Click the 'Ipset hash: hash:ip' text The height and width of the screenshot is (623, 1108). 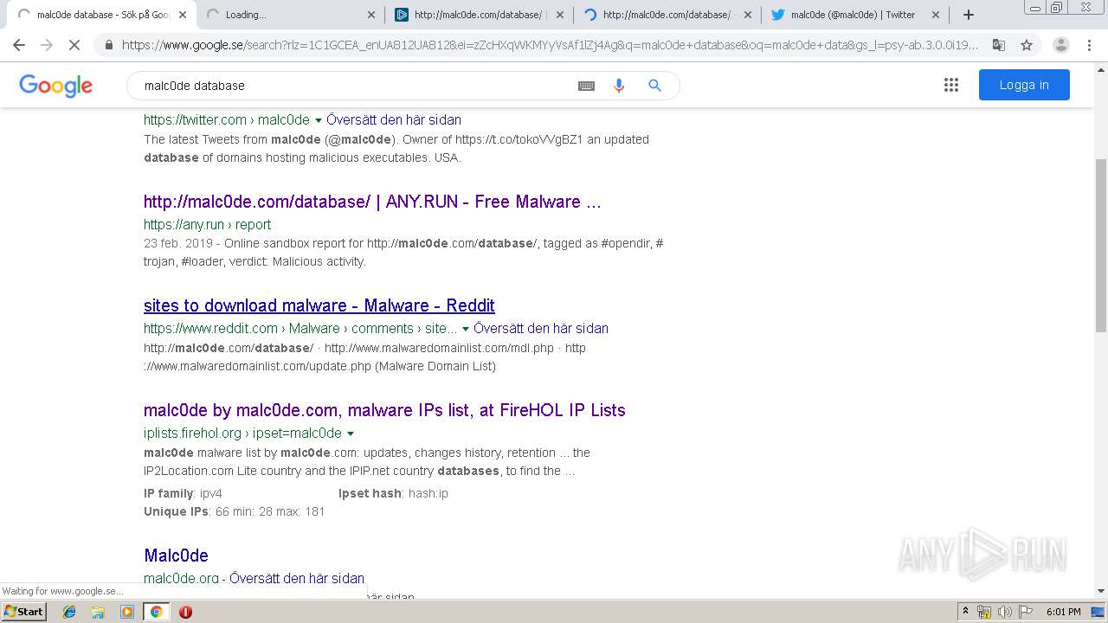[x=393, y=493]
